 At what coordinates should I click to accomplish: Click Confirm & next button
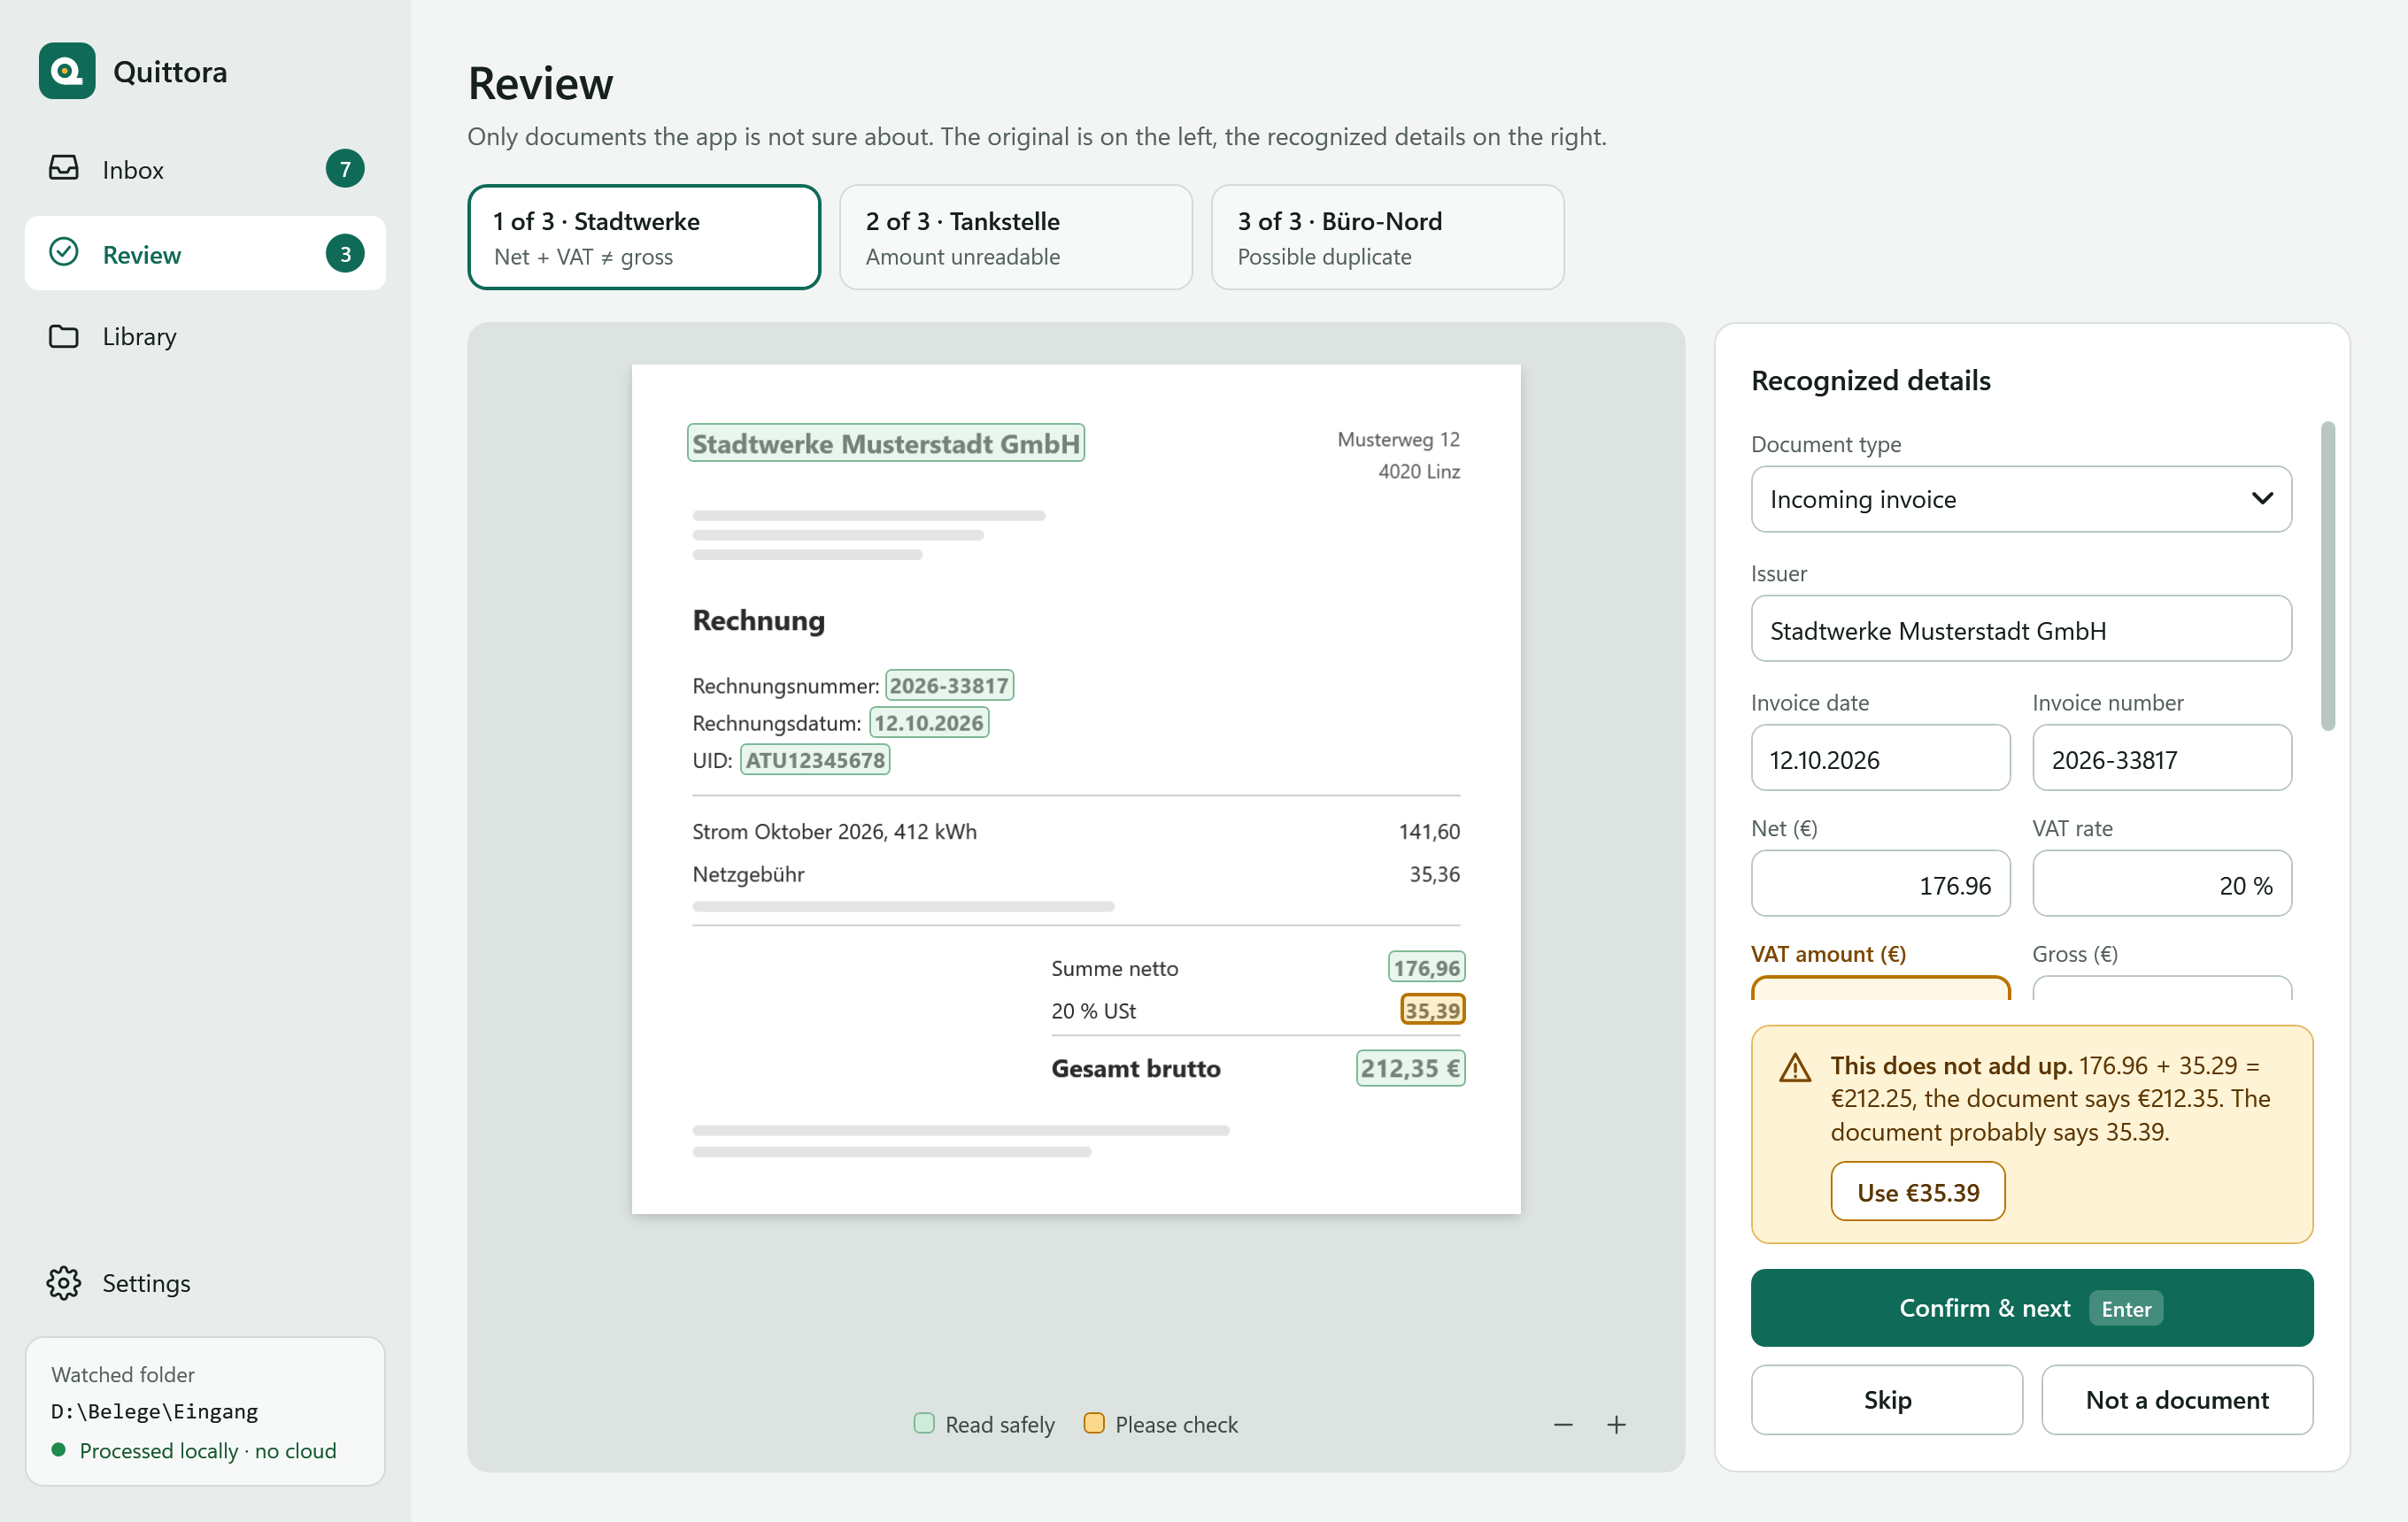click(x=2031, y=1307)
